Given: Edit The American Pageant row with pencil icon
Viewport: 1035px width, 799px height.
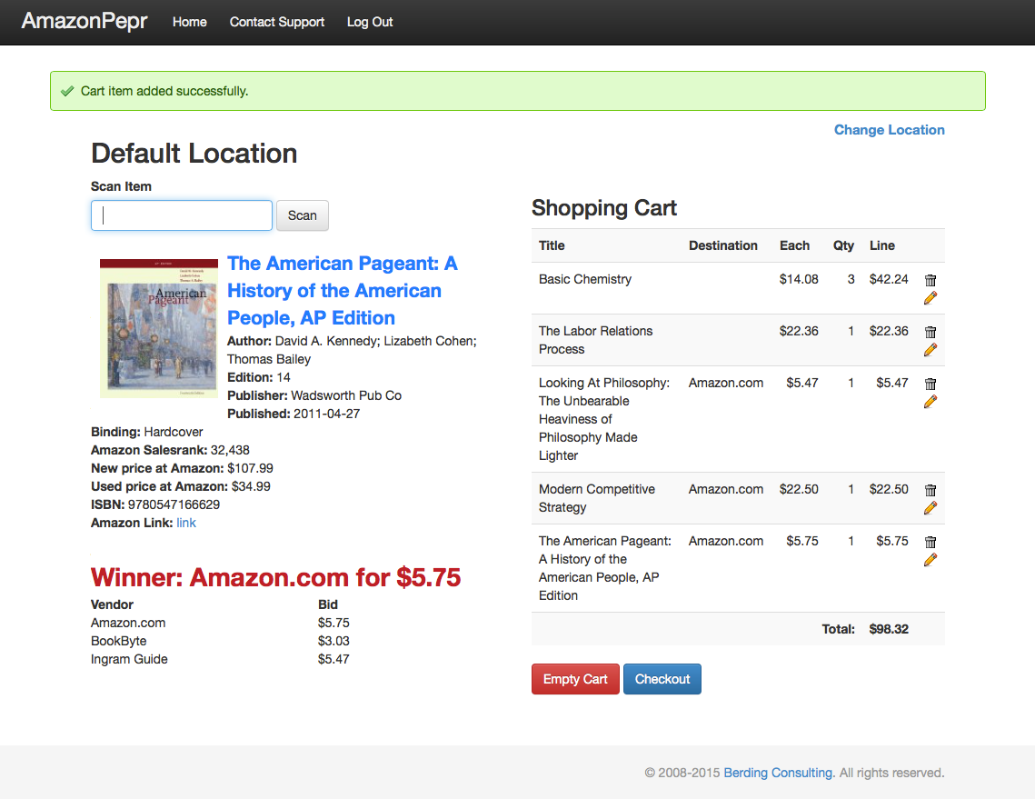Looking at the screenshot, I should pos(931,560).
